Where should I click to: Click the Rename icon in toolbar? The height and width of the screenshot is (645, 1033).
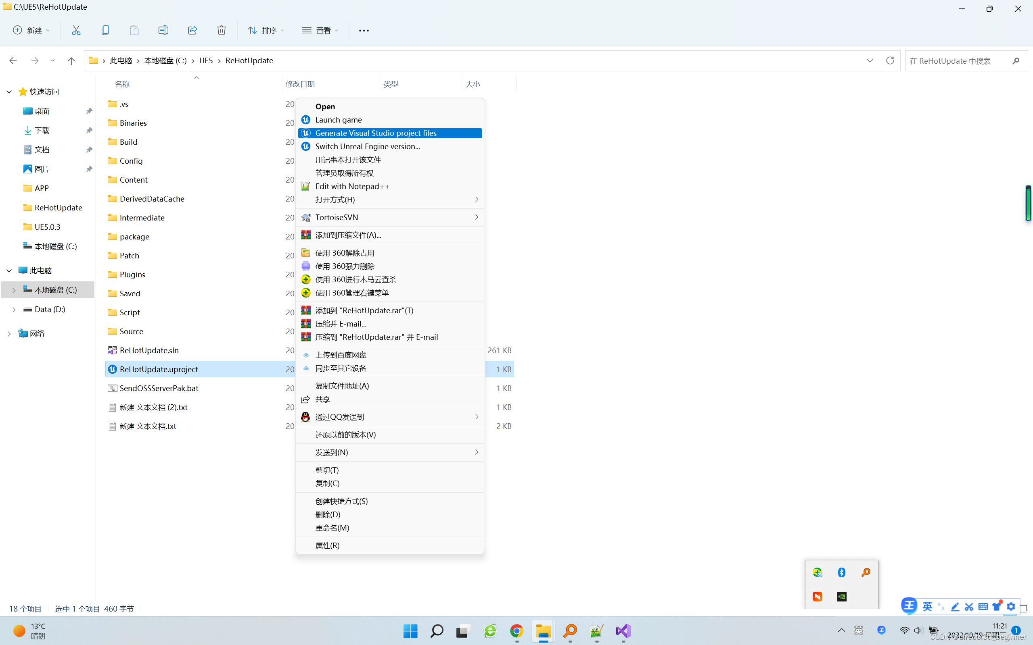tap(163, 30)
